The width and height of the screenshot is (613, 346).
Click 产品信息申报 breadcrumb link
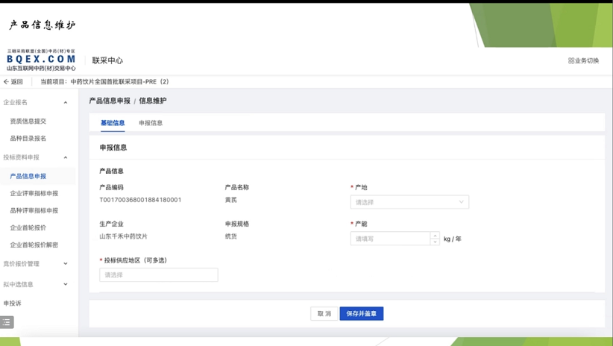click(x=110, y=101)
